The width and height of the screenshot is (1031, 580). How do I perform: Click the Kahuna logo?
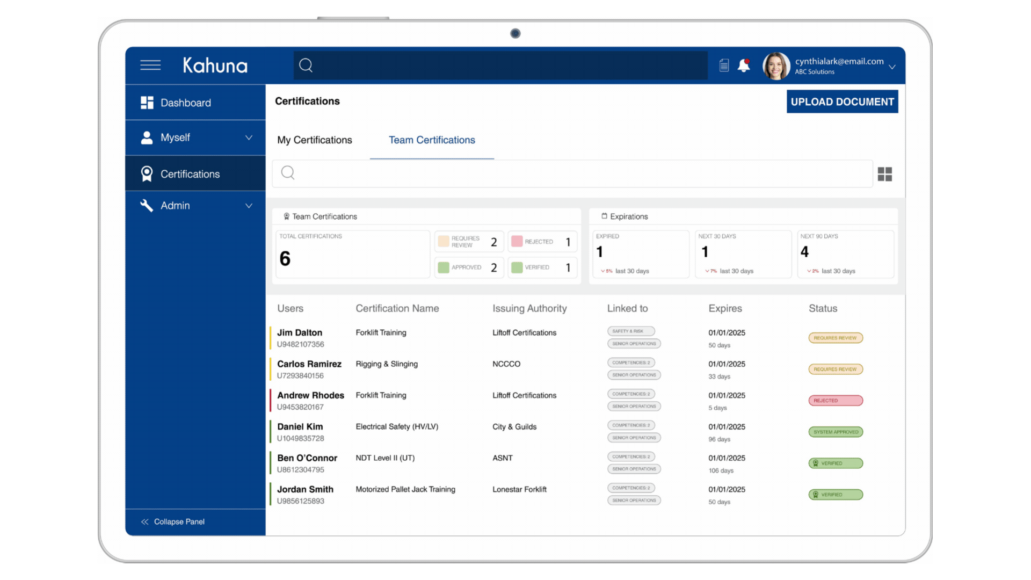tap(215, 66)
